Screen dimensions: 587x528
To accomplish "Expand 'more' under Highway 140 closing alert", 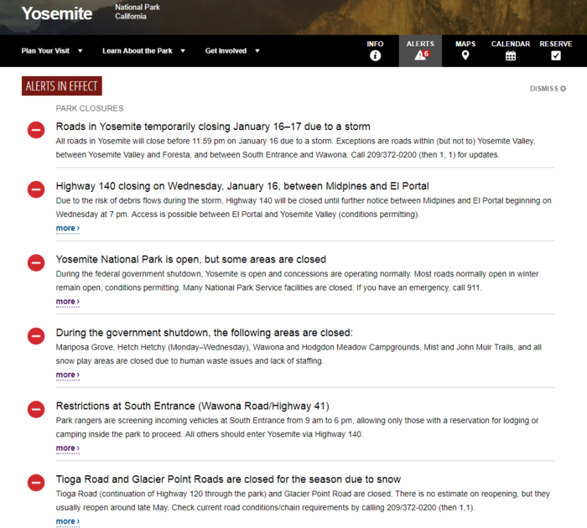I will tap(67, 228).
